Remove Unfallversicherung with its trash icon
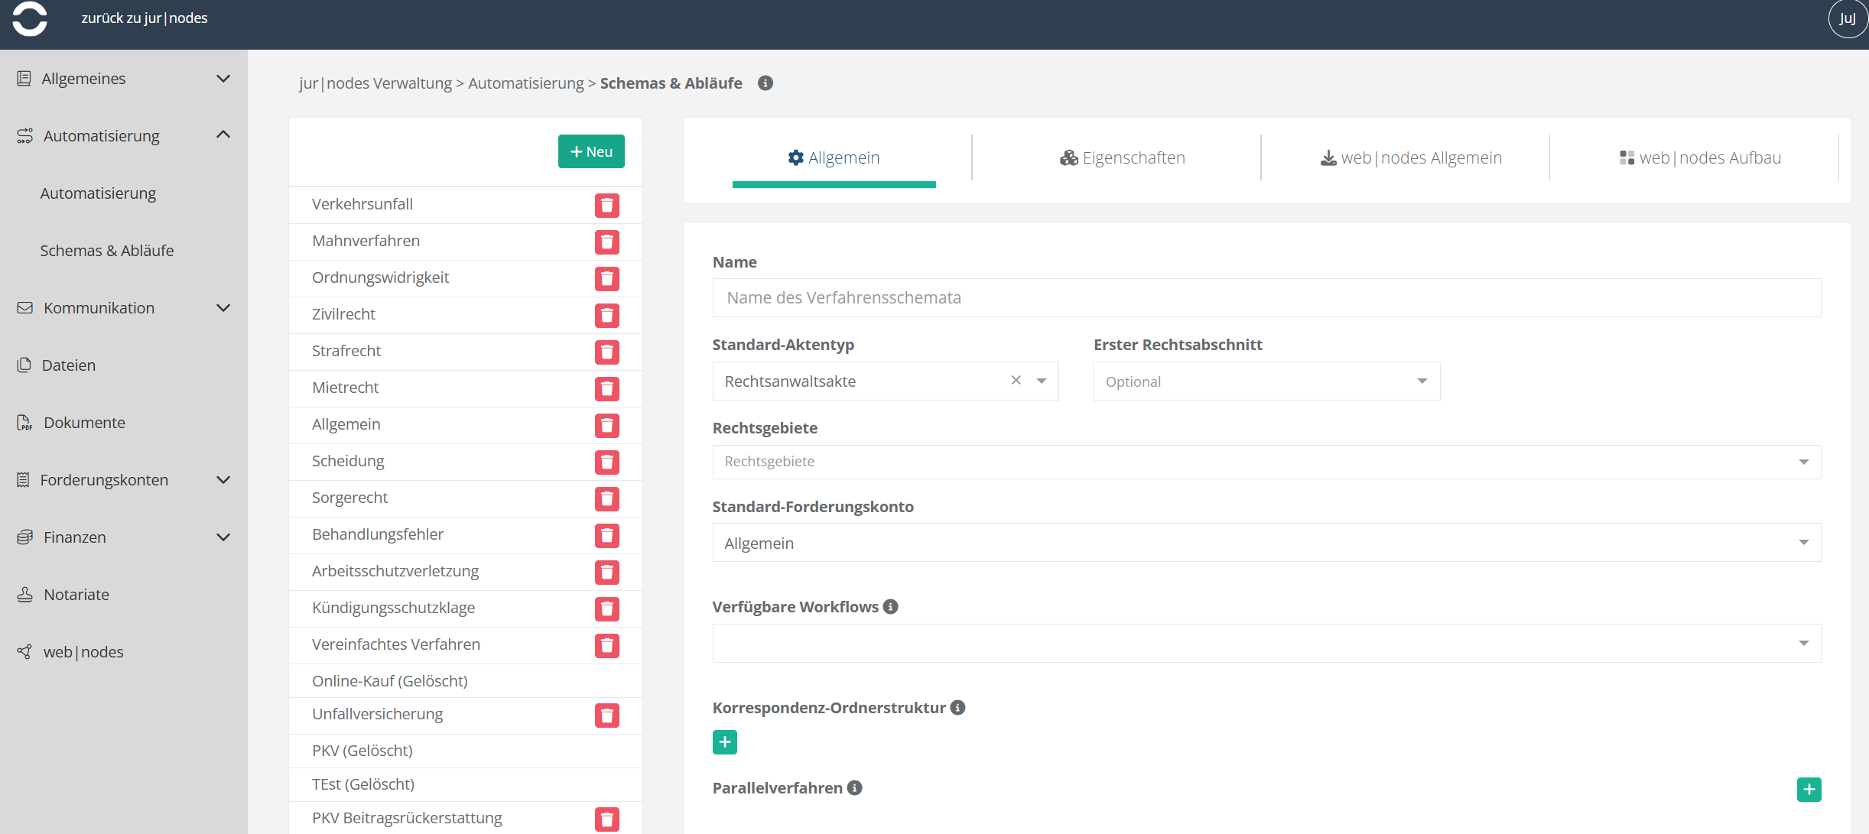The height and width of the screenshot is (834, 1869). click(x=606, y=716)
